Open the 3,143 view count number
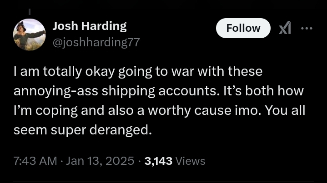This screenshot has height=183, width=327. pos(158,161)
